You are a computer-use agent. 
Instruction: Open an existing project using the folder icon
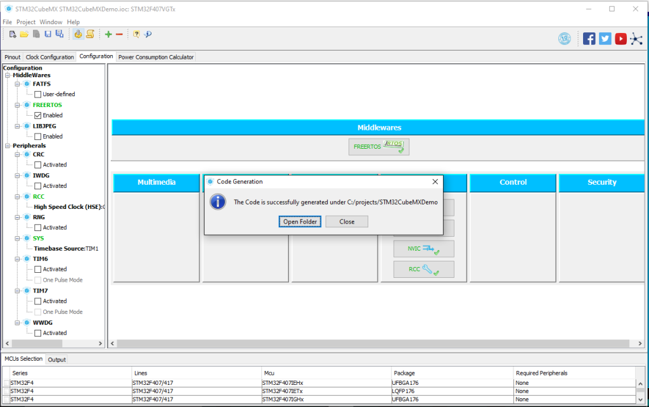pos(23,34)
